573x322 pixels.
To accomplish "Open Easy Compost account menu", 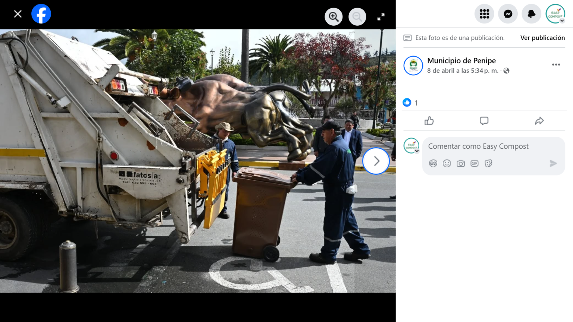I will coord(555,14).
